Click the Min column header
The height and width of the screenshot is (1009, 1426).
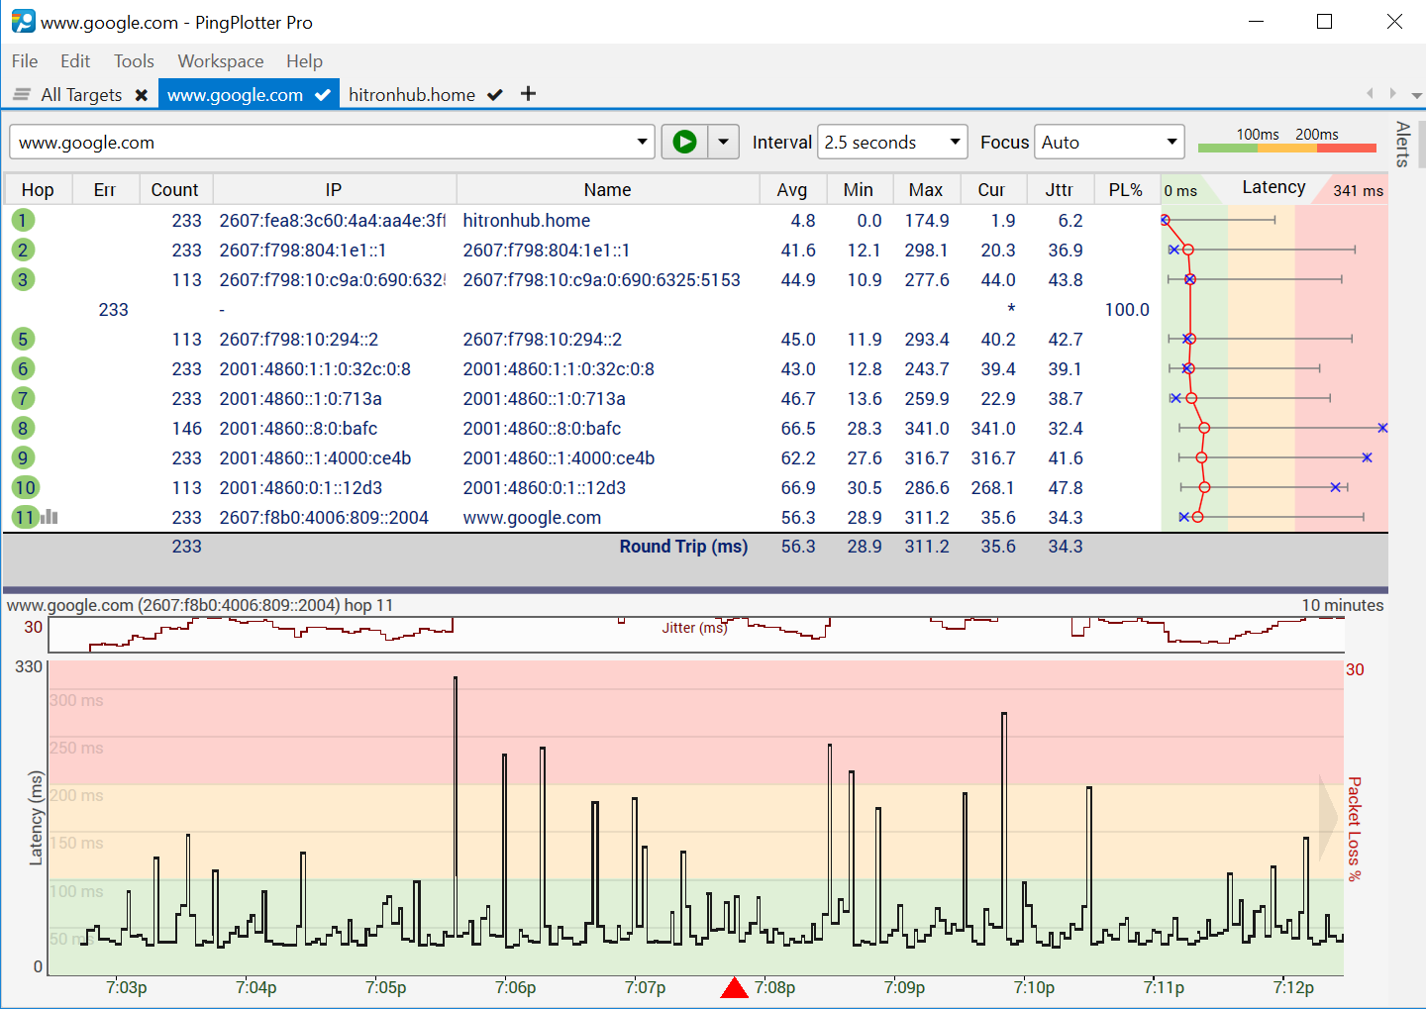858,190
